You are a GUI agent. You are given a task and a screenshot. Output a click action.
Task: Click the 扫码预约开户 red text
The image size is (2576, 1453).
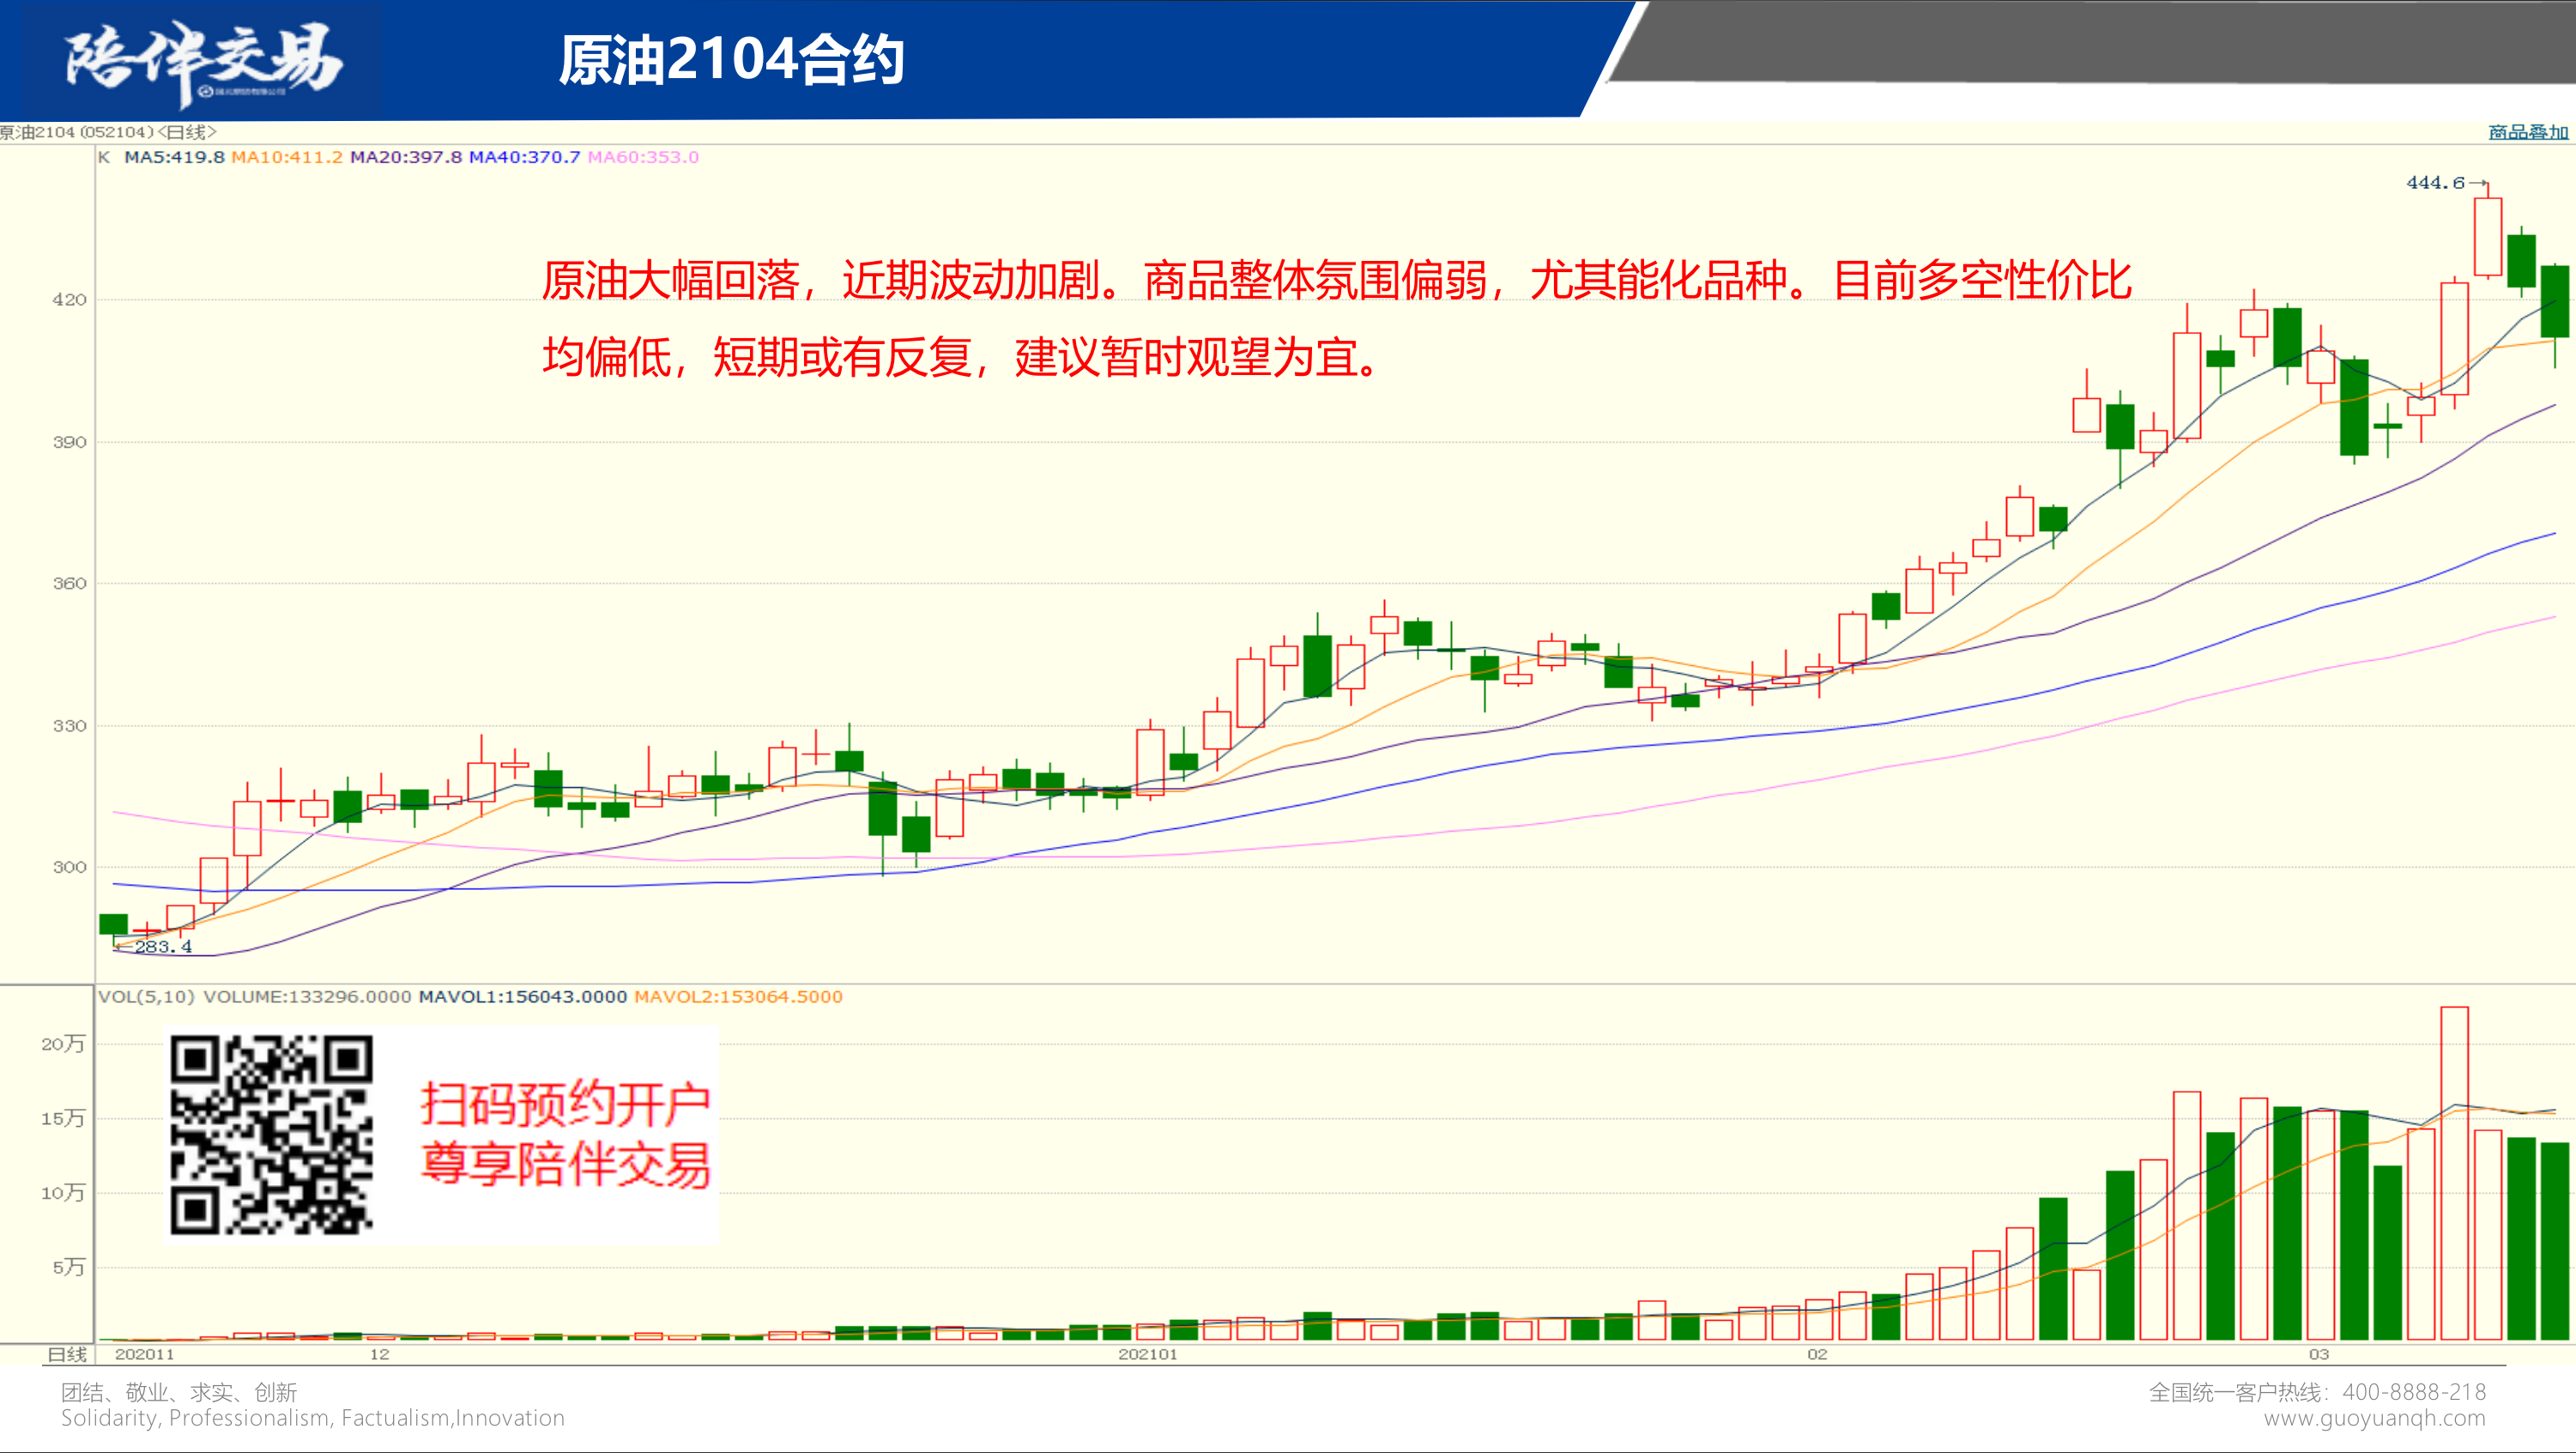[x=565, y=1104]
